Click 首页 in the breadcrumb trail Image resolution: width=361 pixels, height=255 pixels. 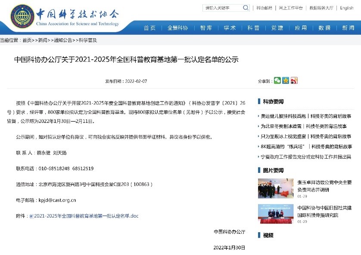[x=27, y=40]
